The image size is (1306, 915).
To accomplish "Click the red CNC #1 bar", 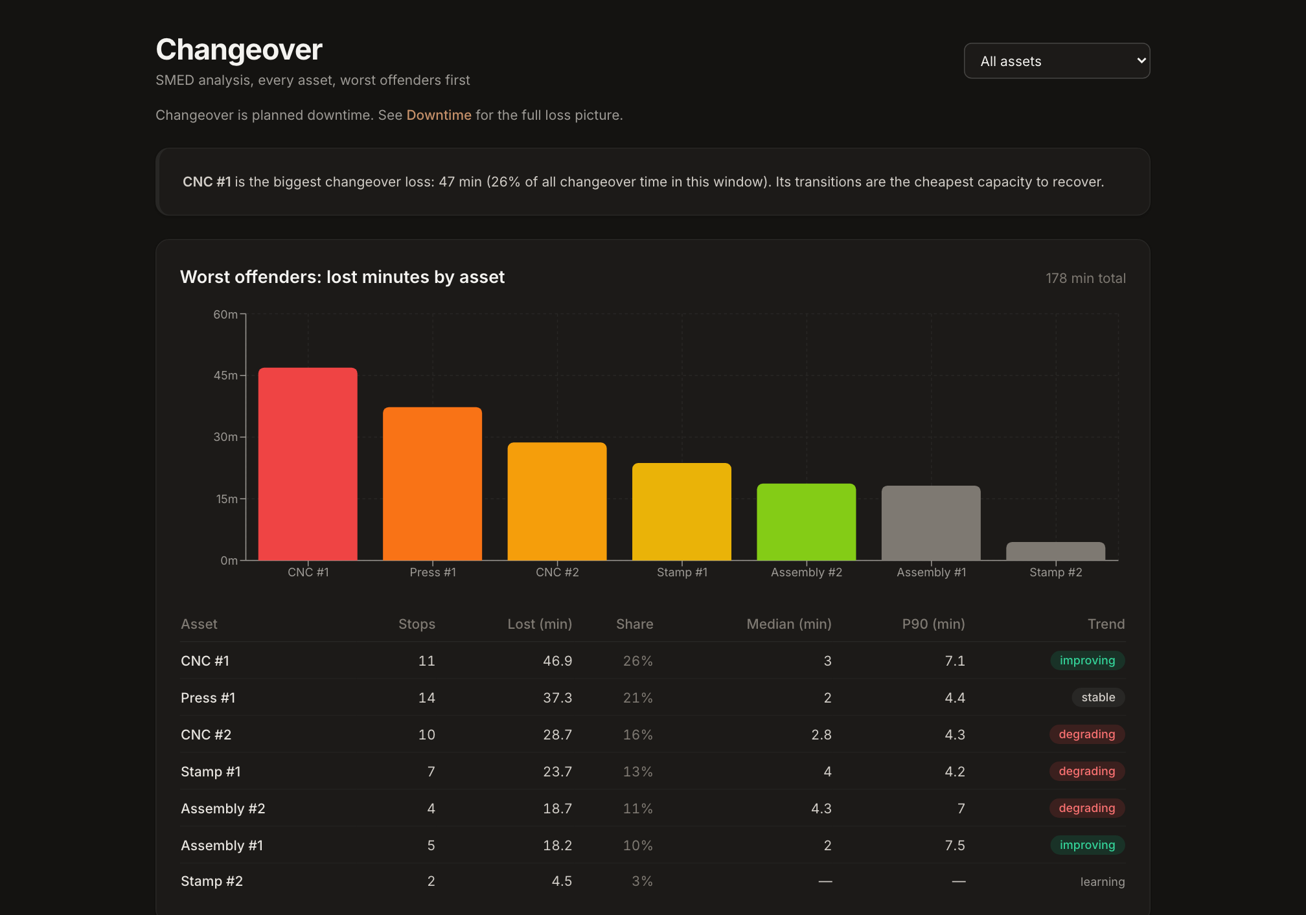I will point(308,464).
